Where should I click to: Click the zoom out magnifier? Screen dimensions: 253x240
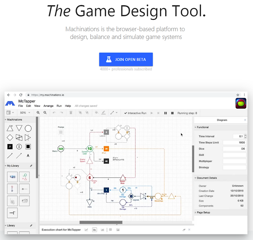[45, 113]
